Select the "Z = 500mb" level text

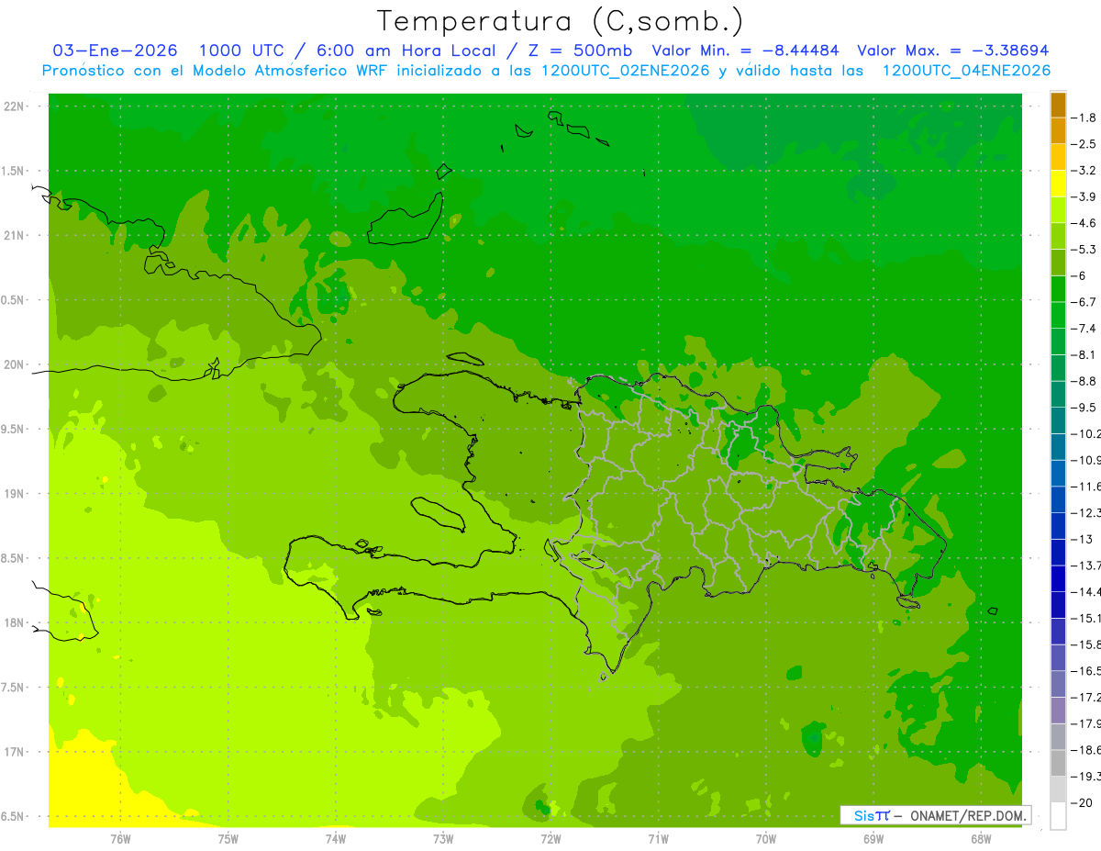pos(578,50)
